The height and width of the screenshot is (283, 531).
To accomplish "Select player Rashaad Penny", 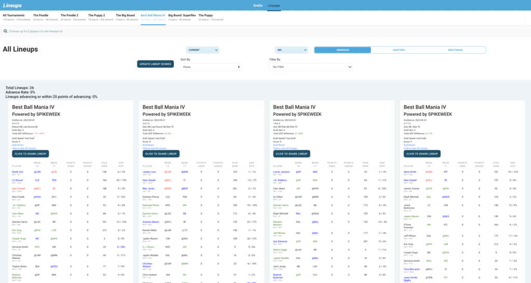I will (151, 205).
